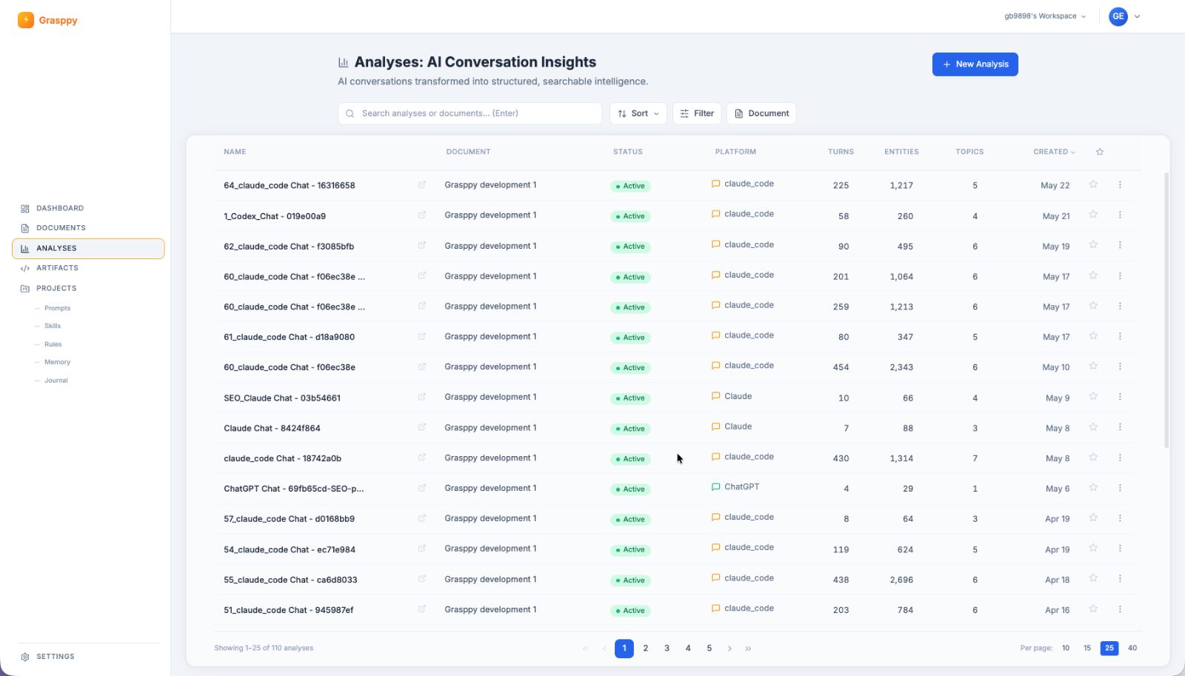Go to page 5

(709, 649)
